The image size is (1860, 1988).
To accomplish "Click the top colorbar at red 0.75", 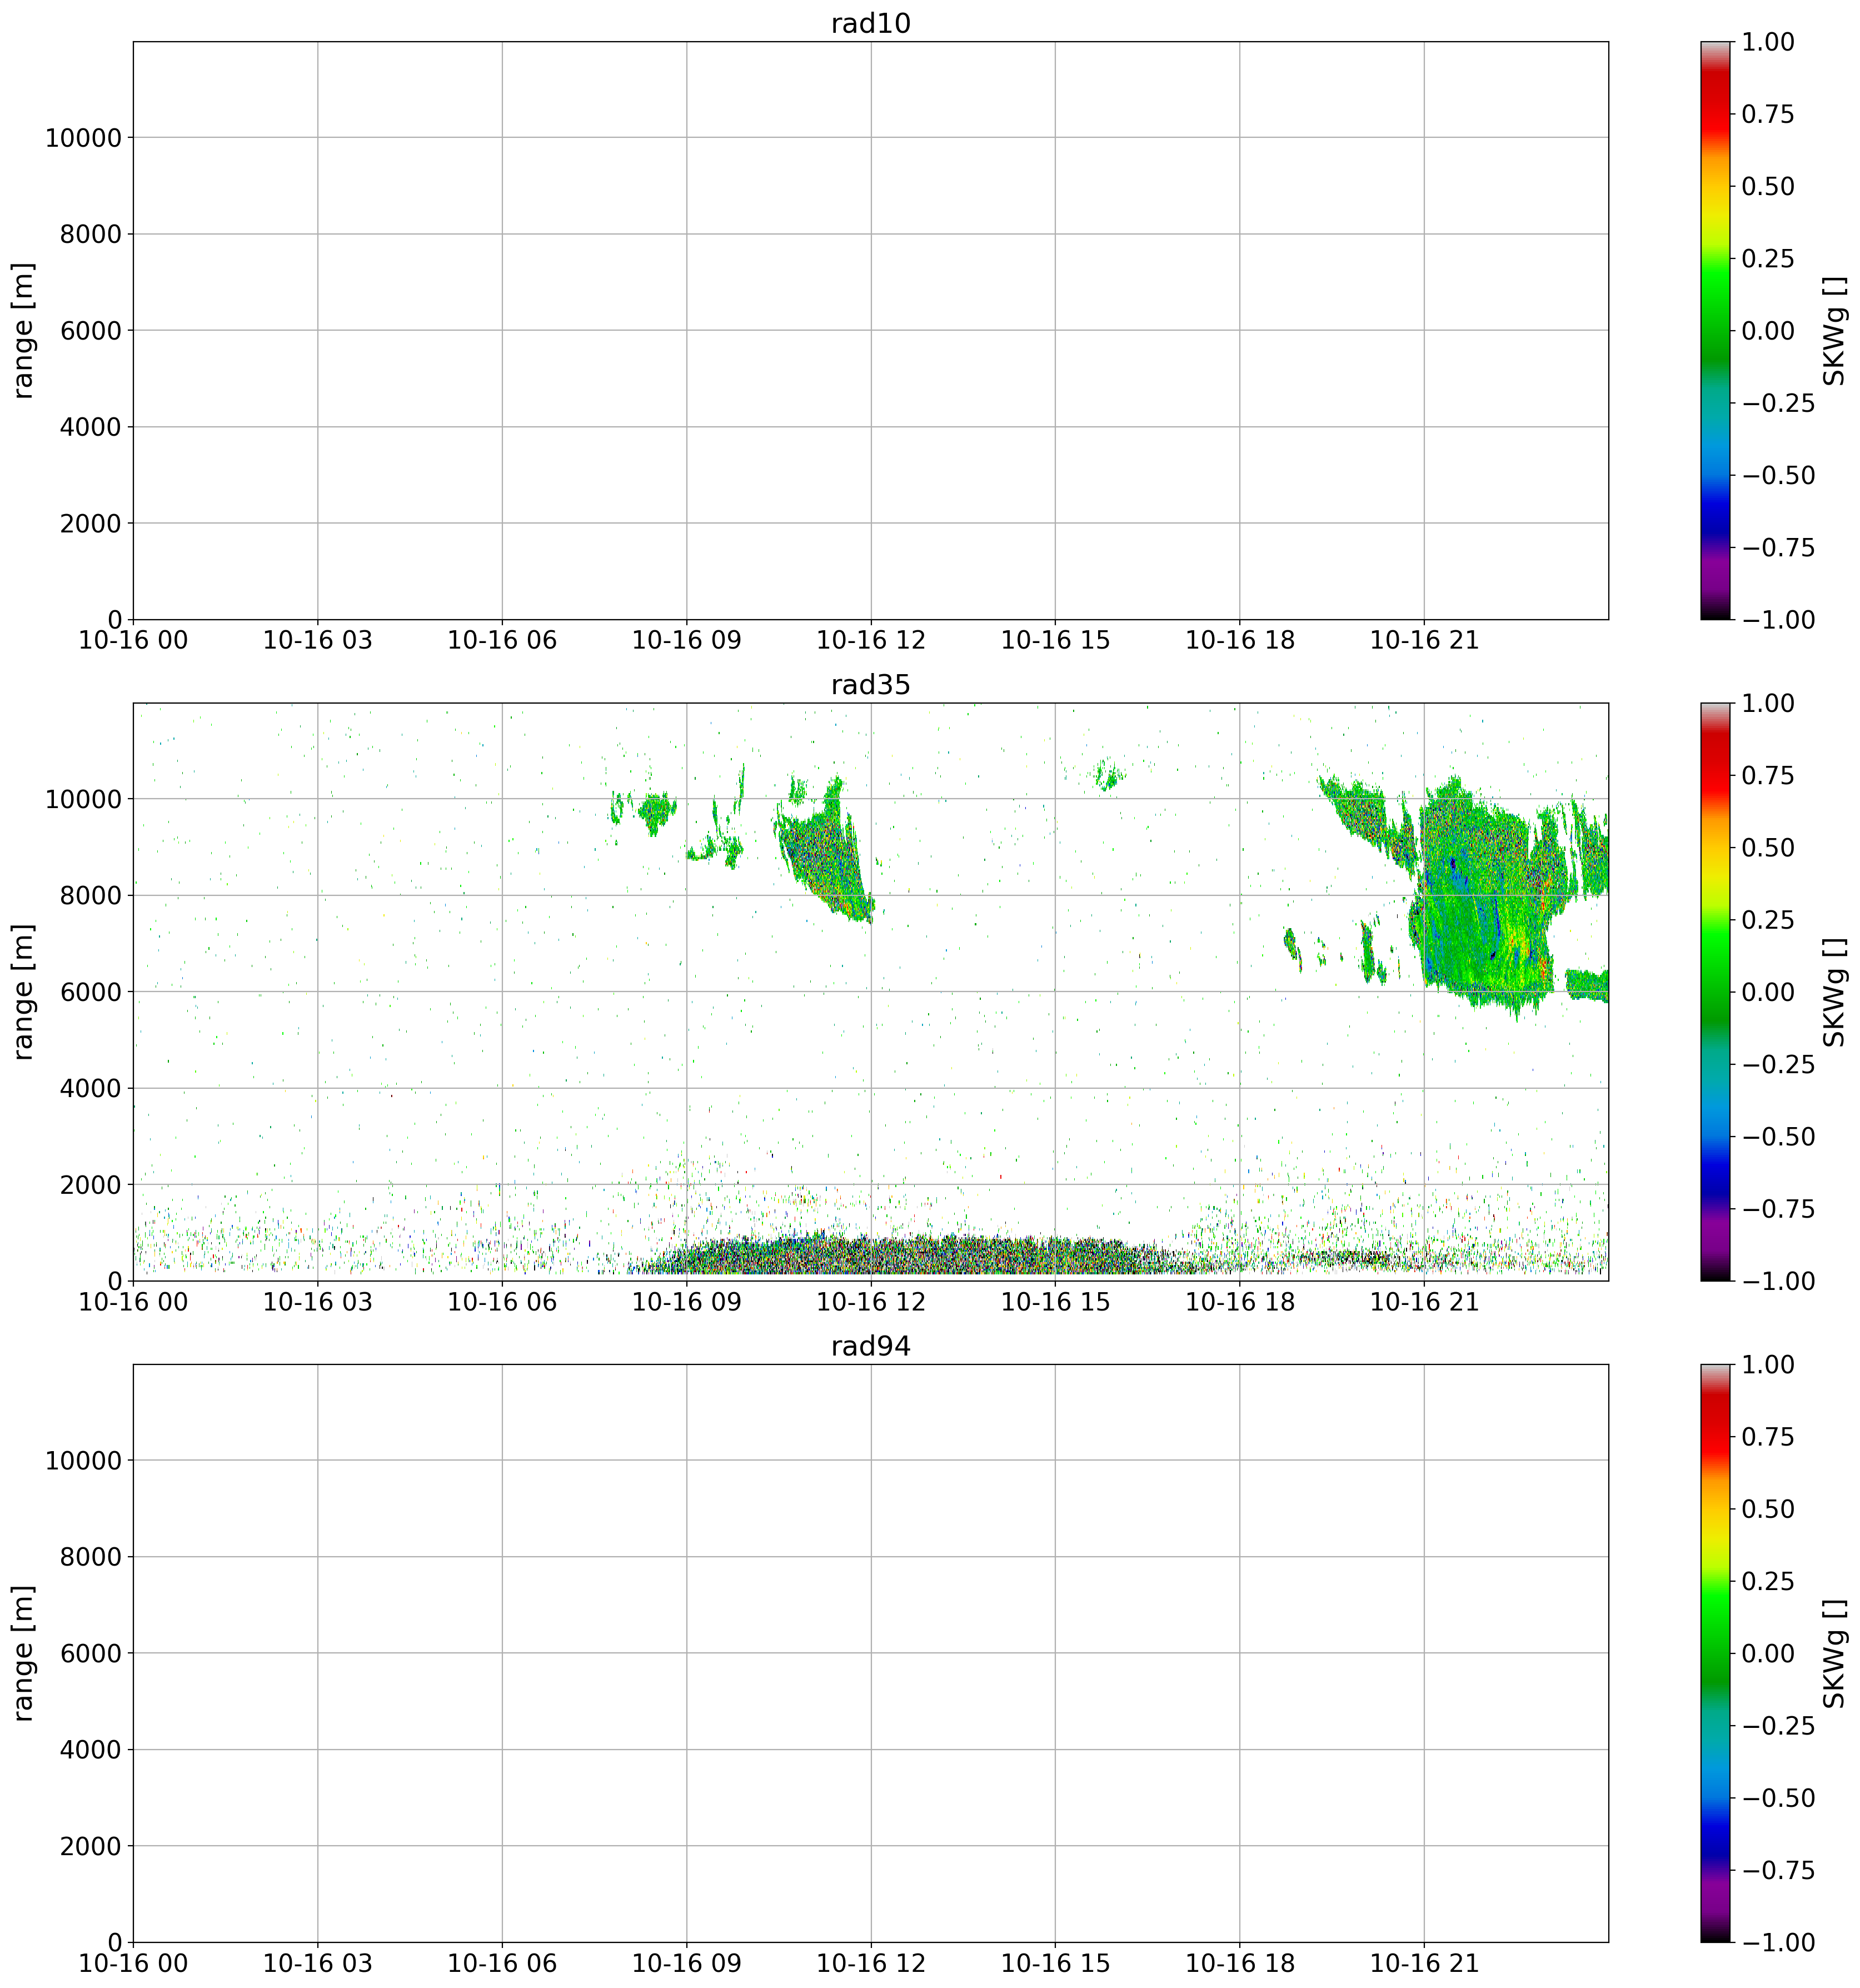I will point(1716,114).
